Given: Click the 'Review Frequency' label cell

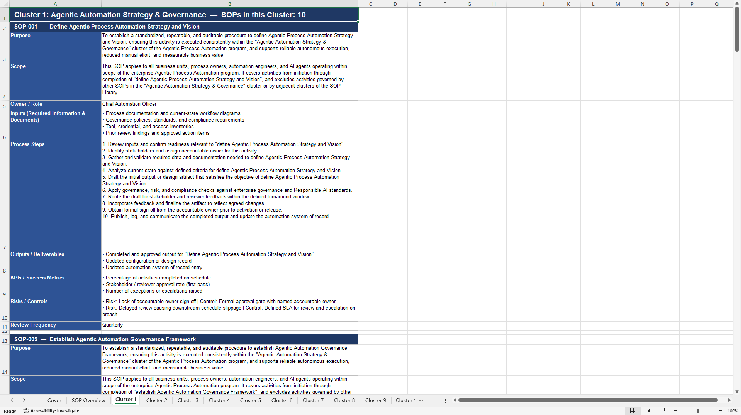Looking at the screenshot, I should coord(55,326).
